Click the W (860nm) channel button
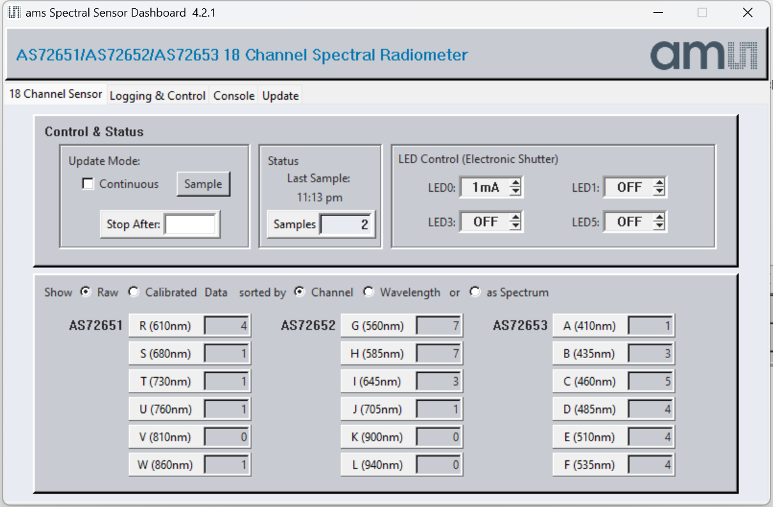This screenshot has width=773, height=507. coord(166,465)
